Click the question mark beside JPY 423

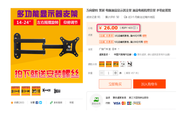point(135,28)
